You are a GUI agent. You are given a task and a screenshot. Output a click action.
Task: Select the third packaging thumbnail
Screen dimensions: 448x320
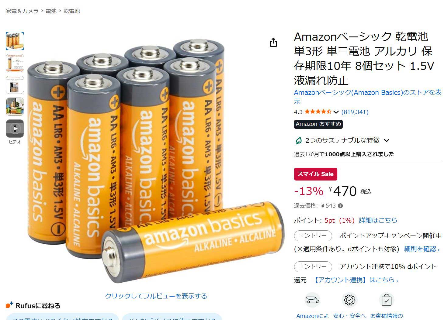click(15, 85)
